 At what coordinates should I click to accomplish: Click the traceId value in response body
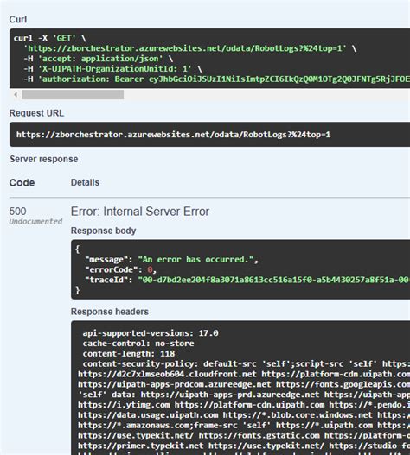[x=273, y=280]
